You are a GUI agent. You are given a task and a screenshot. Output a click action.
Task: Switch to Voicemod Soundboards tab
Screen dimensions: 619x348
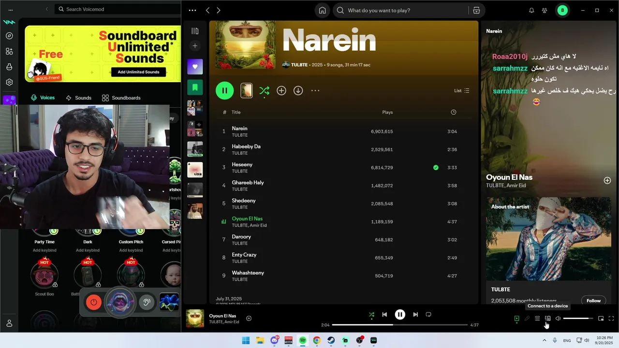click(121, 98)
